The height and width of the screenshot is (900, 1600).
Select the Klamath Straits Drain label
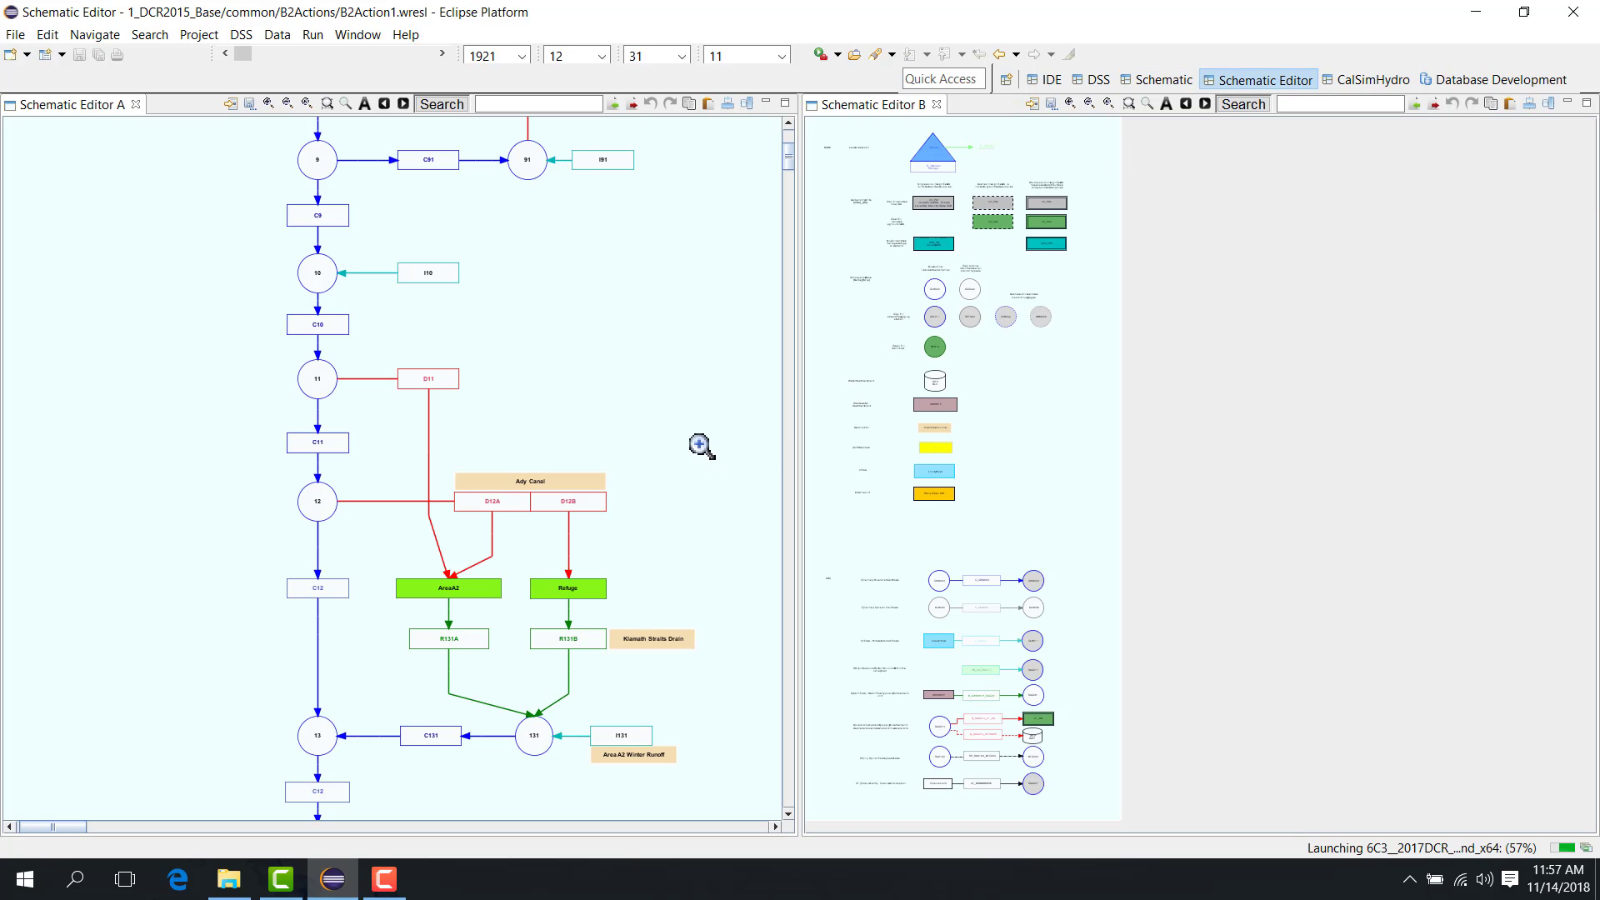pyautogui.click(x=652, y=639)
